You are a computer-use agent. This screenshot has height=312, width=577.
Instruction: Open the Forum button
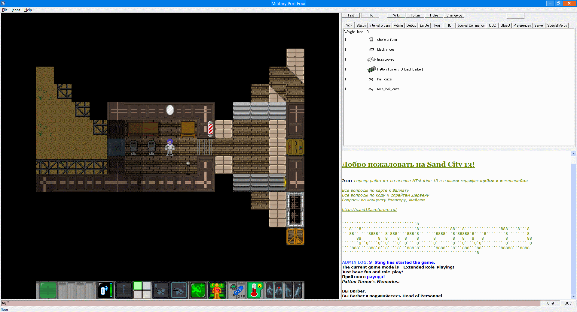pyautogui.click(x=415, y=15)
